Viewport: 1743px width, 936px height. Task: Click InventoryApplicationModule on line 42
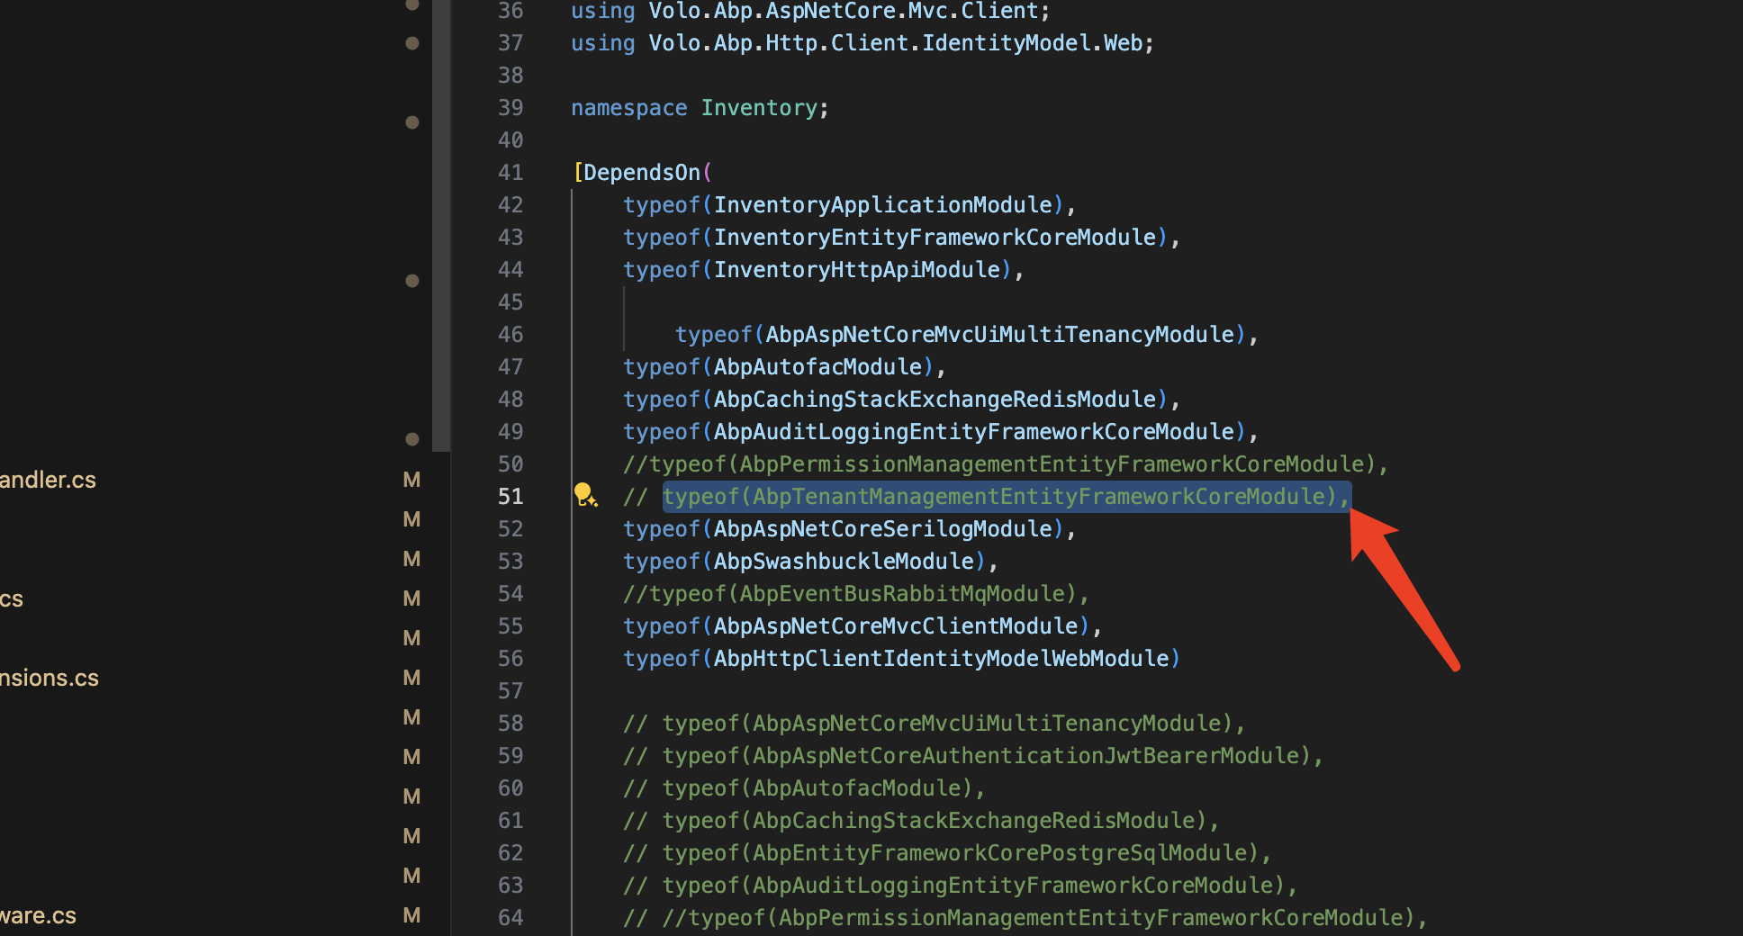(882, 205)
